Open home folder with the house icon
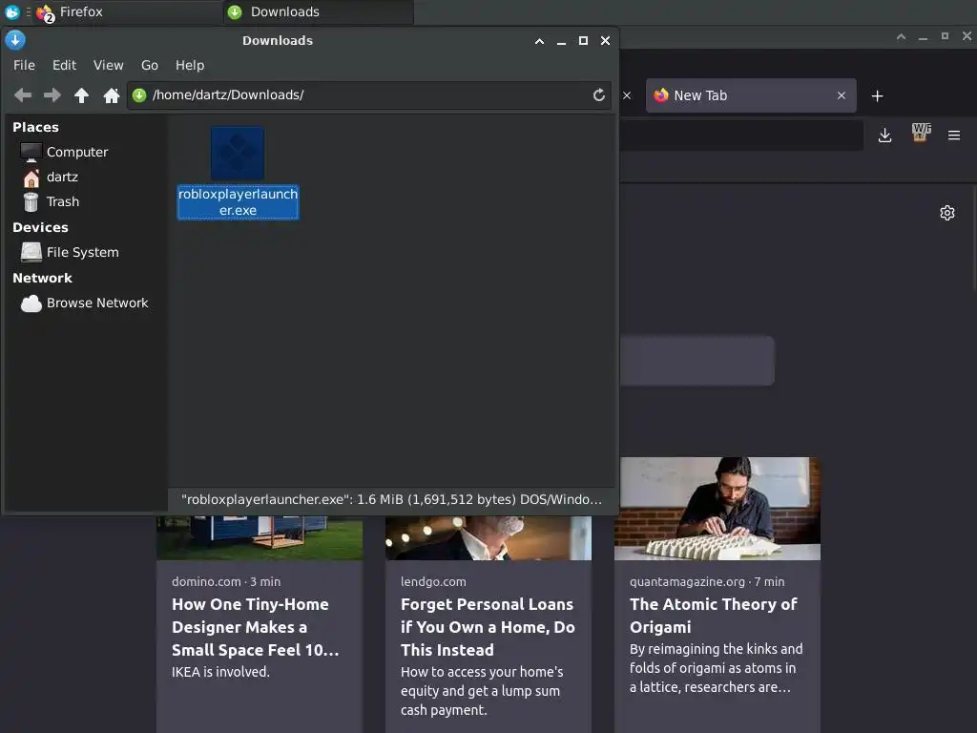The width and height of the screenshot is (977, 733). tap(112, 94)
